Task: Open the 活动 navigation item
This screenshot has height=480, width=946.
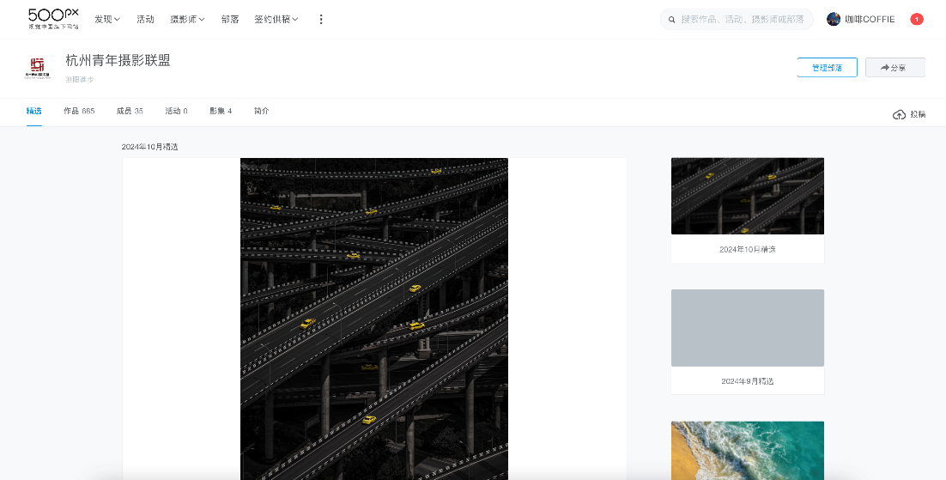Action: click(145, 20)
